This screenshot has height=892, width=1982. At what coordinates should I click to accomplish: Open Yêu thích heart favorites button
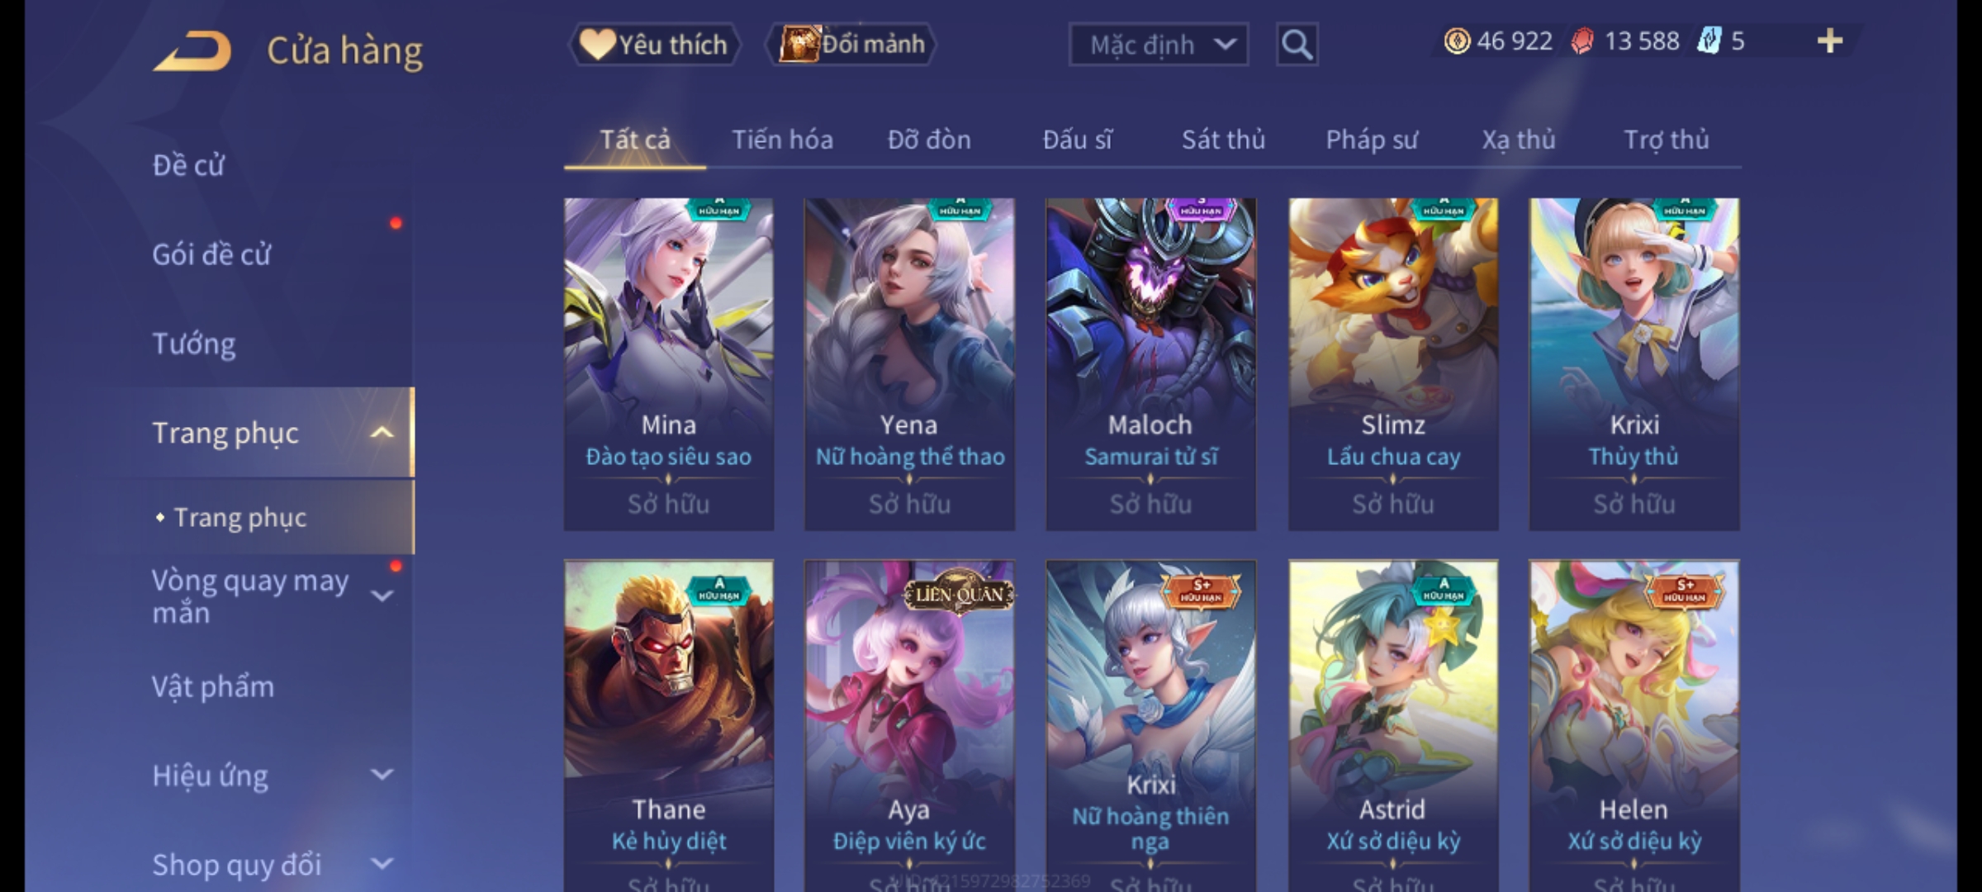point(654,45)
